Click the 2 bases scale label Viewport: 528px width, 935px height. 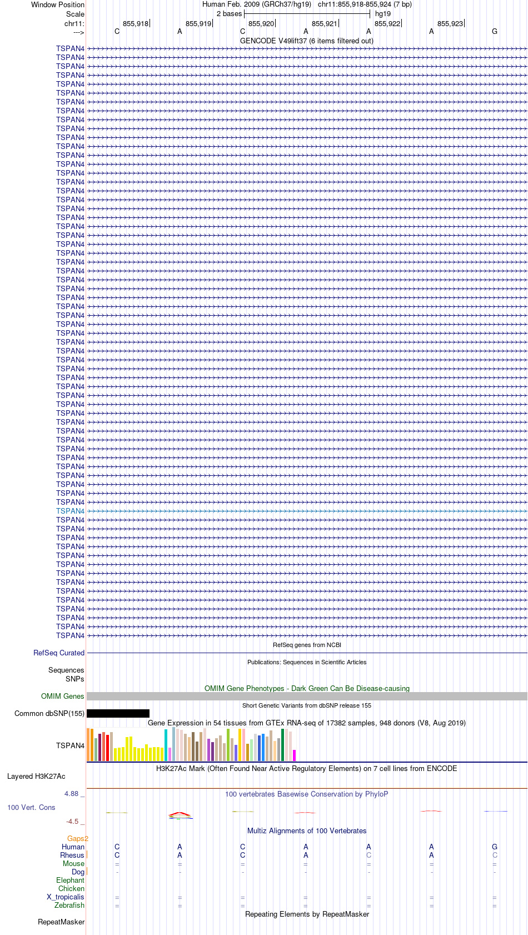[x=230, y=13]
